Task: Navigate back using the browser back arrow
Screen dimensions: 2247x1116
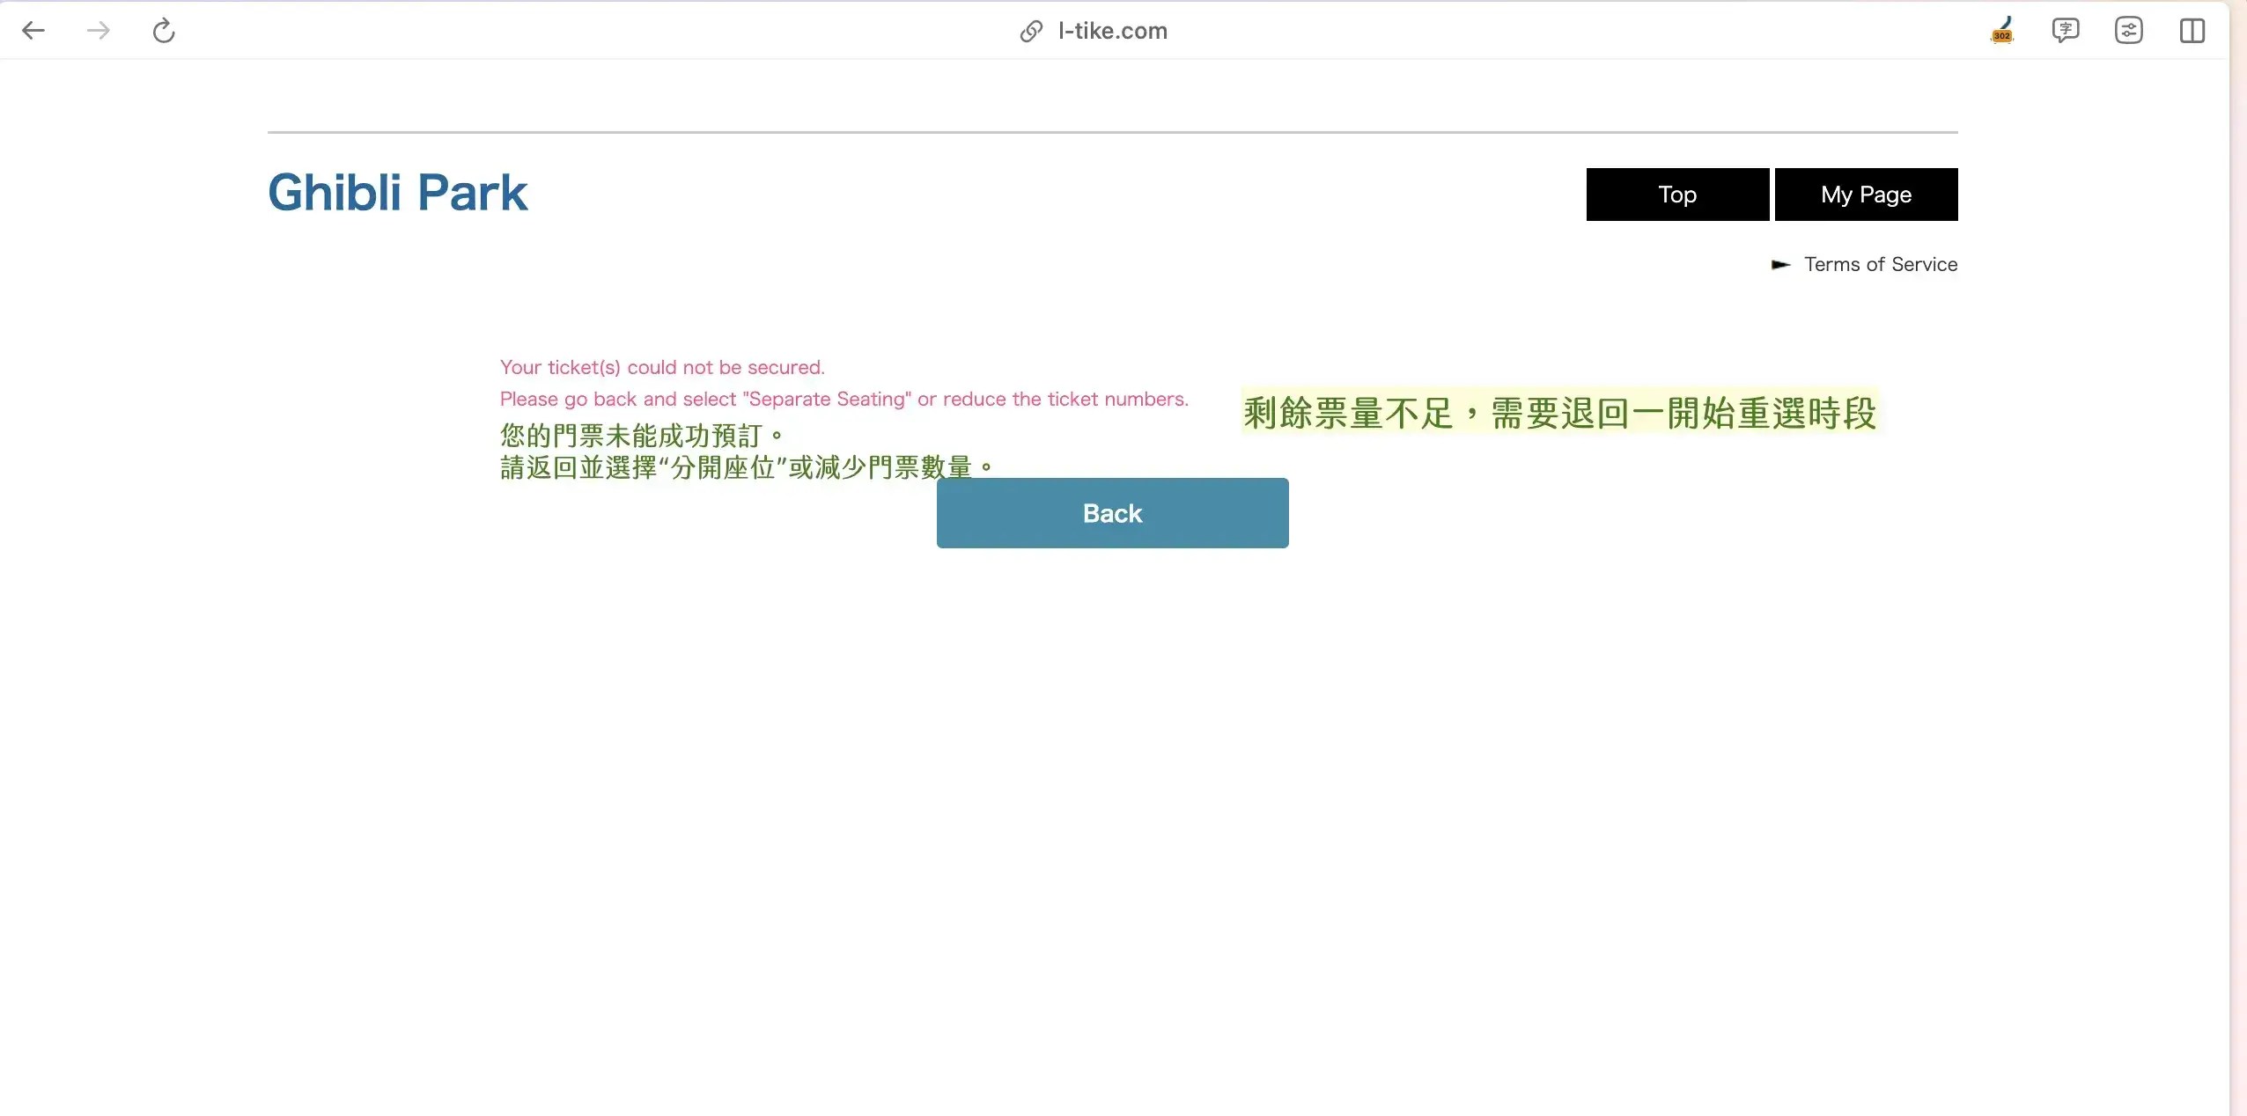Action: [33, 30]
